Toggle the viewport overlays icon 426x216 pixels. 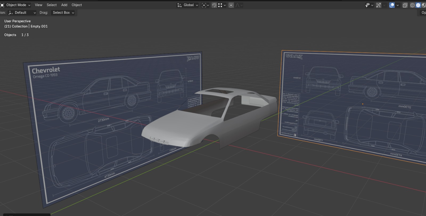[x=392, y=5]
